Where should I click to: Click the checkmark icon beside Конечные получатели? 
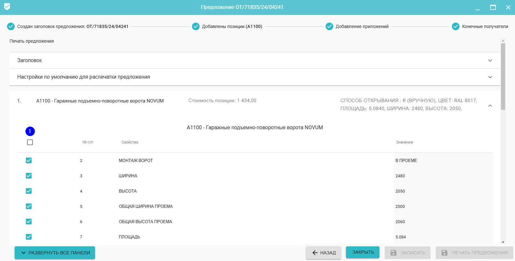(x=456, y=26)
